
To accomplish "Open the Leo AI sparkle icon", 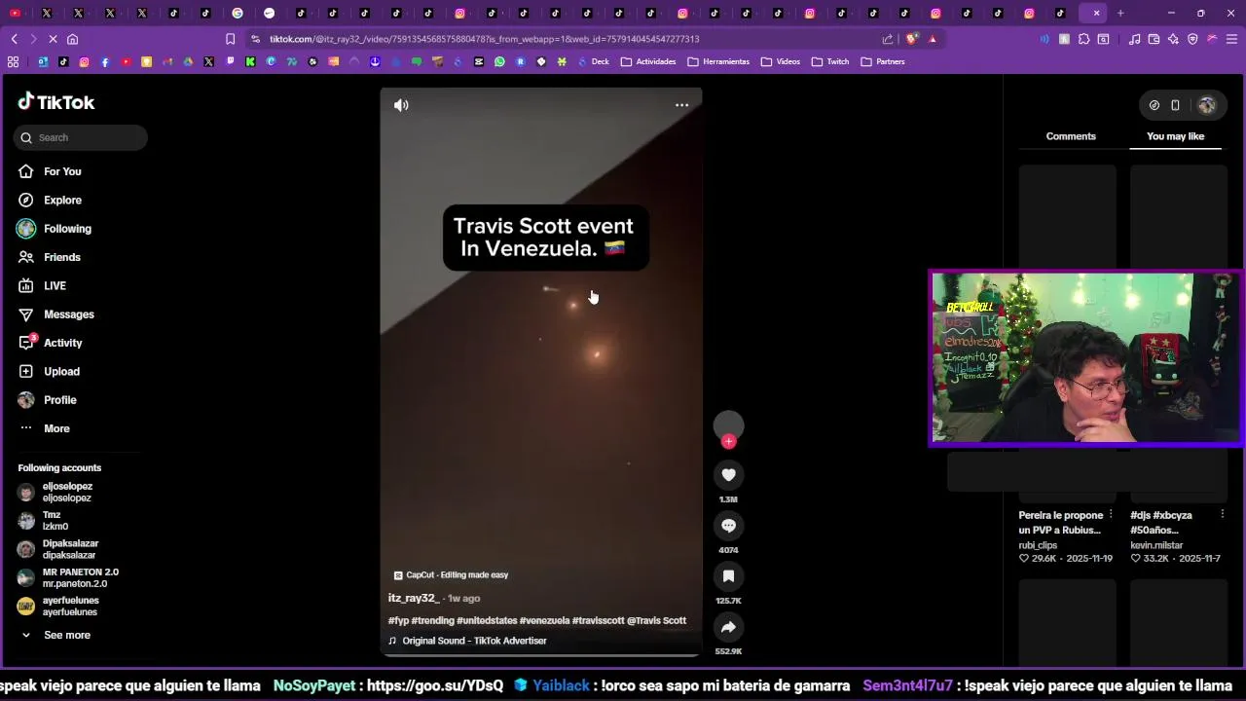I will [1173, 39].
